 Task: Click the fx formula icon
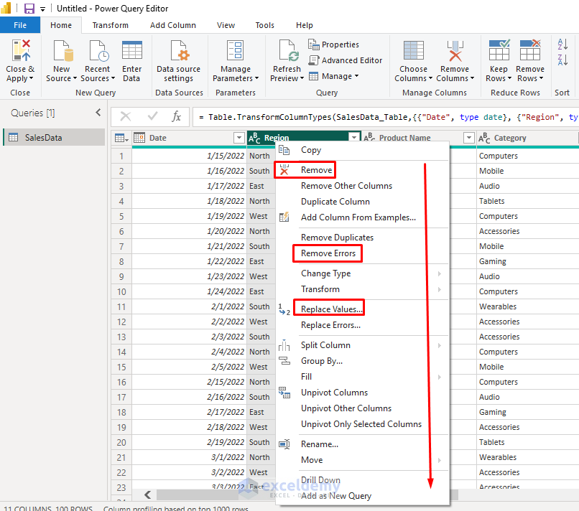176,116
